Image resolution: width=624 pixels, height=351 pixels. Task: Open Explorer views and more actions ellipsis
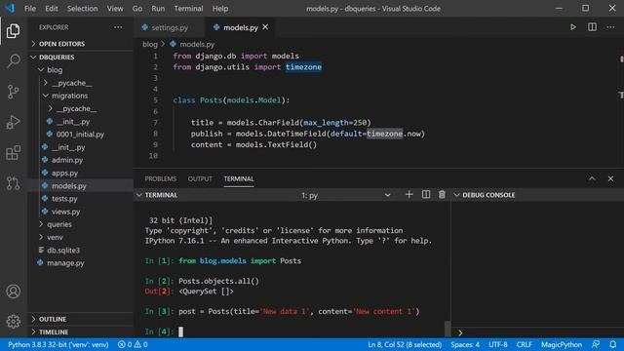pos(118,27)
